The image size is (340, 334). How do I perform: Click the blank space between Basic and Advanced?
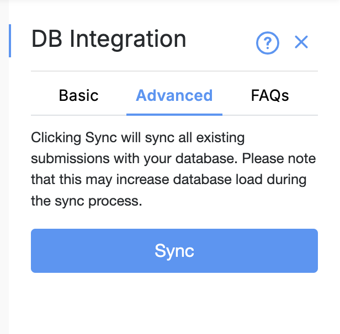coord(117,95)
